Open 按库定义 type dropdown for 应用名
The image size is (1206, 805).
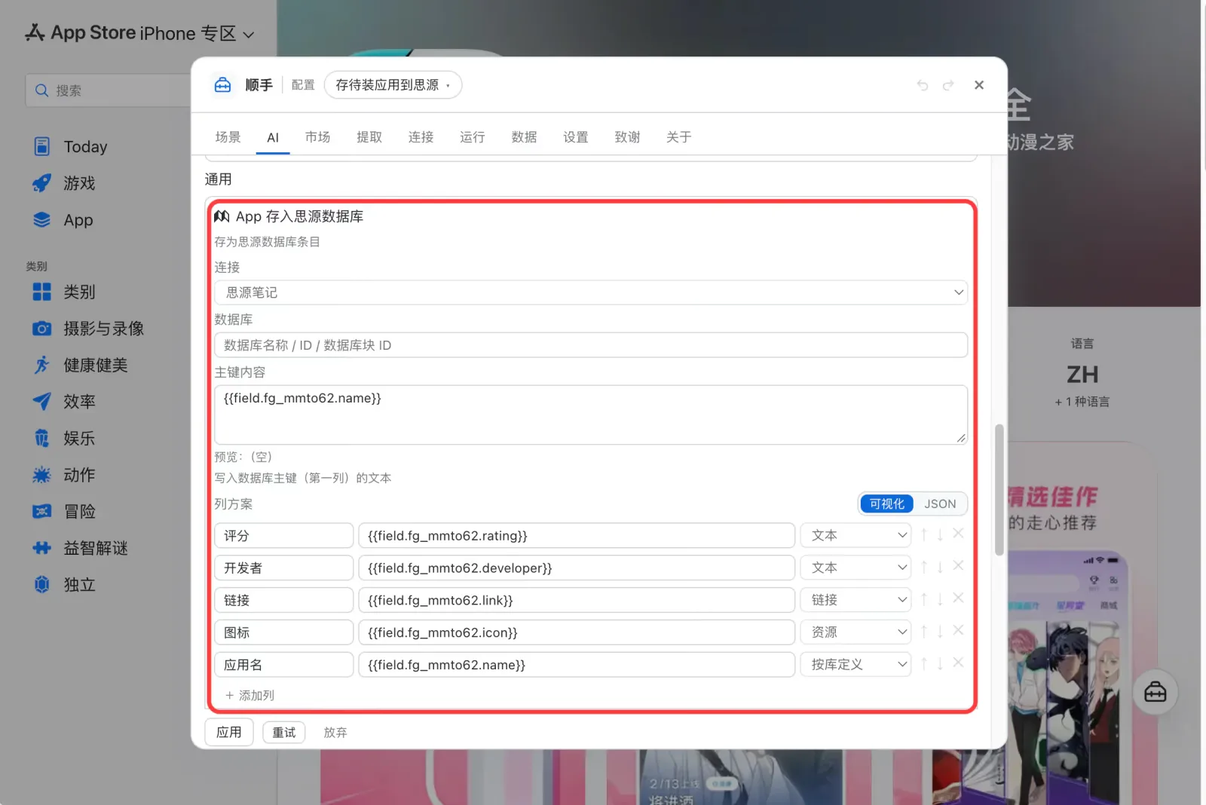point(856,665)
